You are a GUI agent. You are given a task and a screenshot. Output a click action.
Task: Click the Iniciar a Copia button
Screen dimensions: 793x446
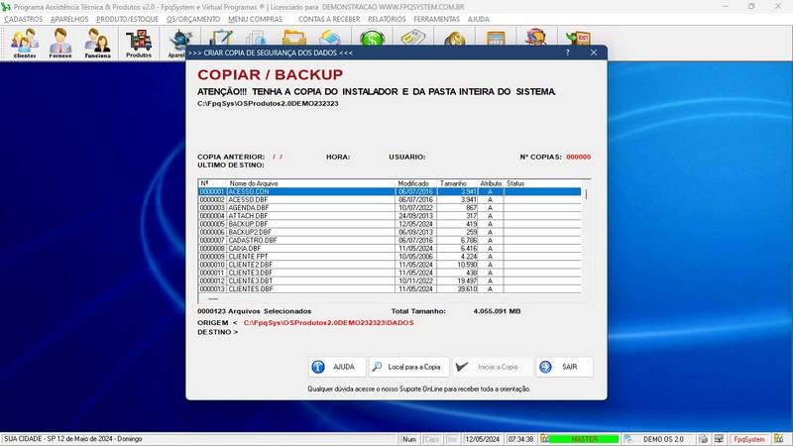tap(492, 367)
